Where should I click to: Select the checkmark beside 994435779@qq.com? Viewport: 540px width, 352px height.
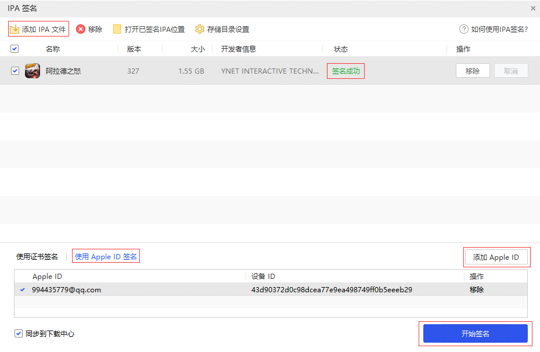[23, 289]
